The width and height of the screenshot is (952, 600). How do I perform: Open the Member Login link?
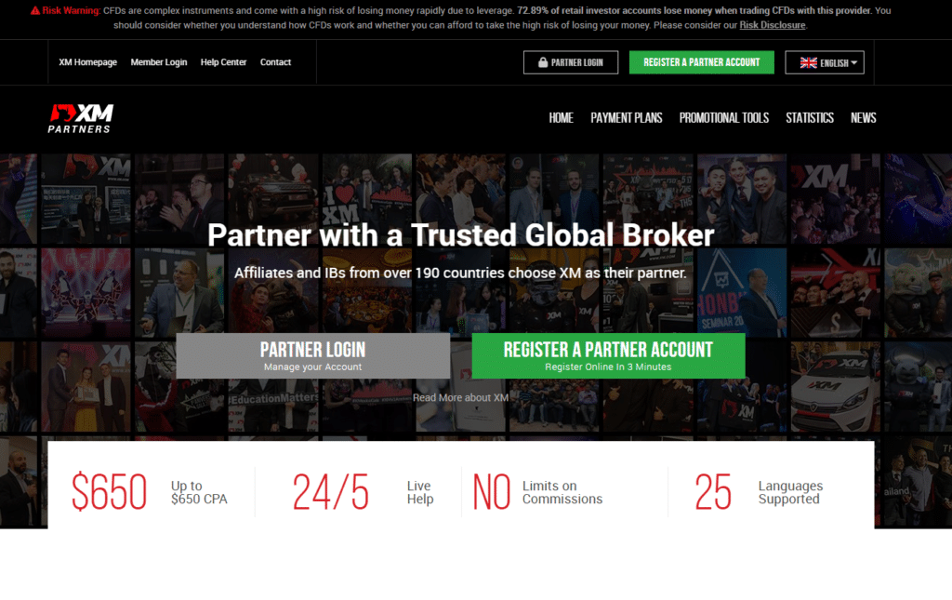click(x=158, y=62)
